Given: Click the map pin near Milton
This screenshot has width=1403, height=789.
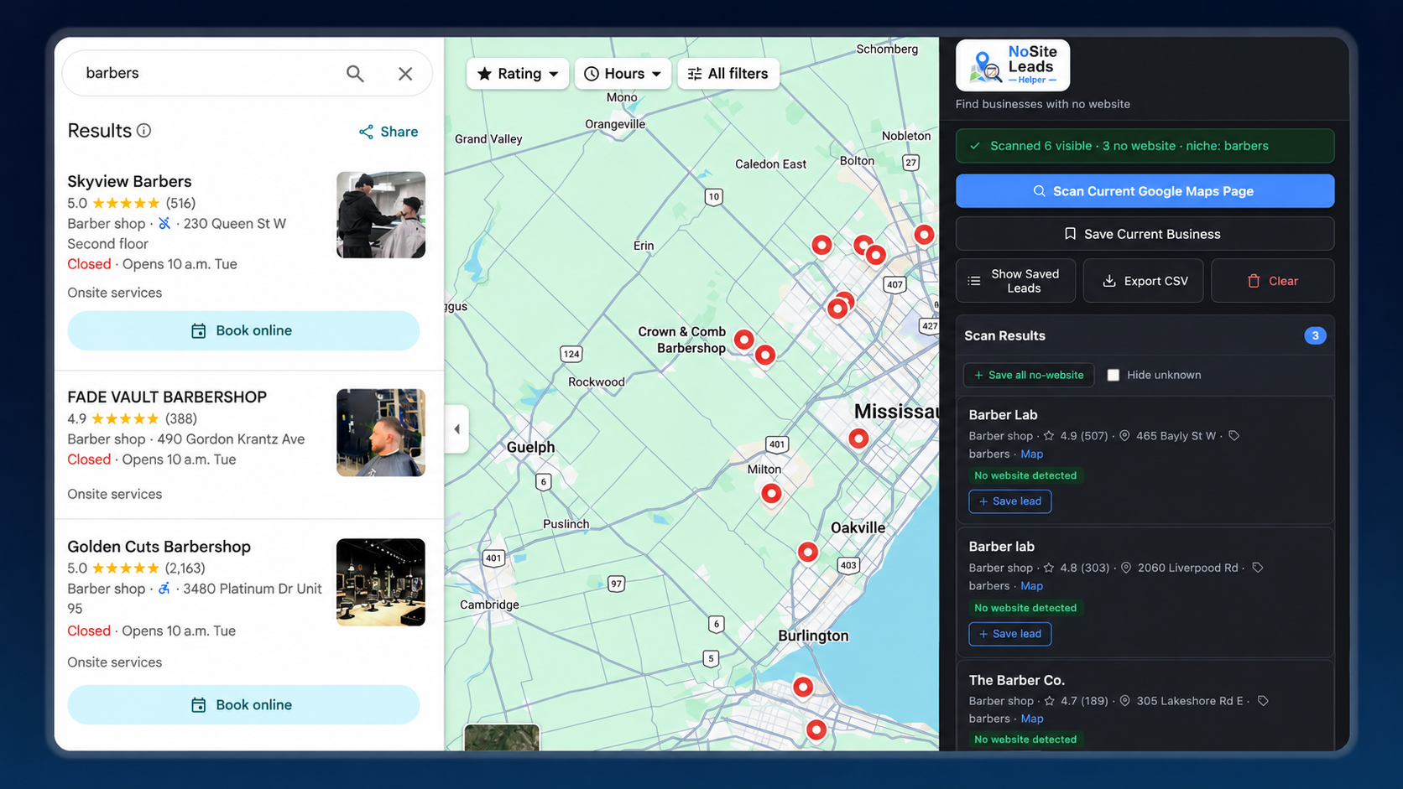Looking at the screenshot, I should click(771, 494).
